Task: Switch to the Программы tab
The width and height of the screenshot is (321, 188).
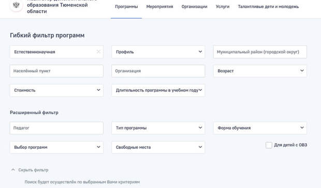Action: tap(126, 7)
